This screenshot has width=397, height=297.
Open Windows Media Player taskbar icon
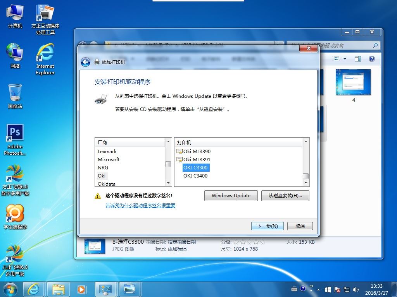pyautogui.click(x=81, y=289)
